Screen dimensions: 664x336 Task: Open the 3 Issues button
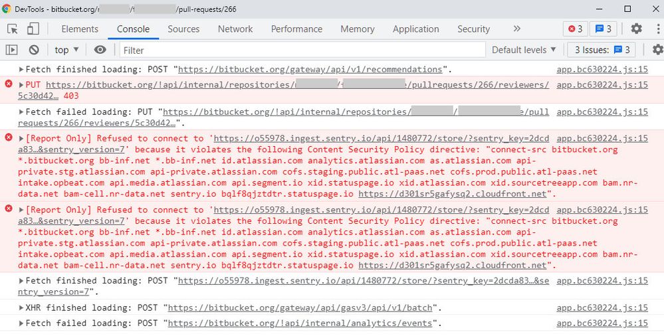[602, 50]
